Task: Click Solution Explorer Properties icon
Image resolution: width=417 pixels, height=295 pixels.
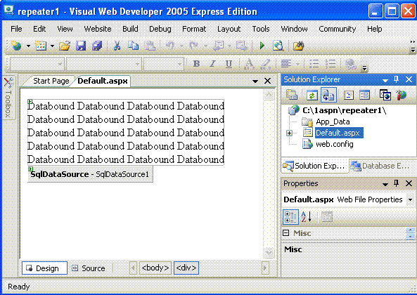Action: pos(292,95)
